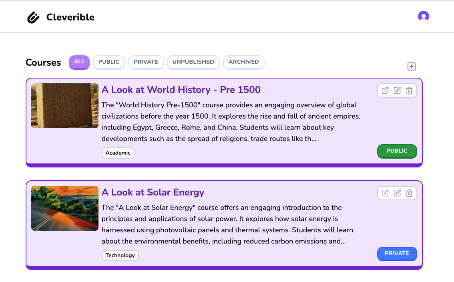Click the Solar Energy course thumbnail
This screenshot has width=454, height=282.
[x=65, y=208]
